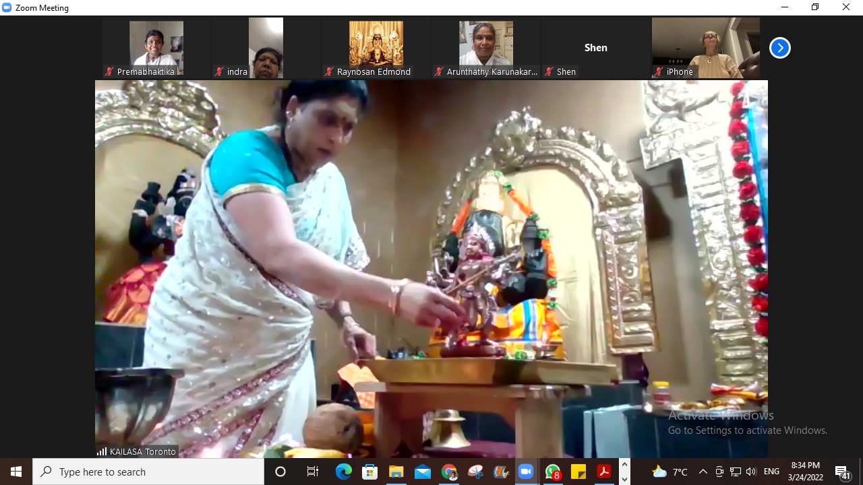Click the Shen participant tile
The image size is (863, 485).
pos(595,48)
